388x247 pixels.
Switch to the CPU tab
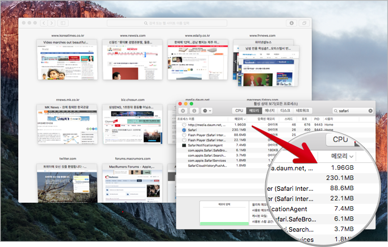239,111
